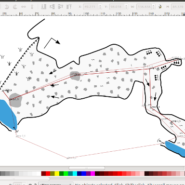Click the rotate 90° clockwise icon
This screenshot has width=185, height=185.
pyautogui.click(x=15, y=7)
